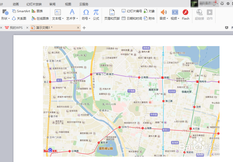Open the 云服务 ribbon tab
Image resolution: width=233 pixels, height=162 pixels.
84,4
